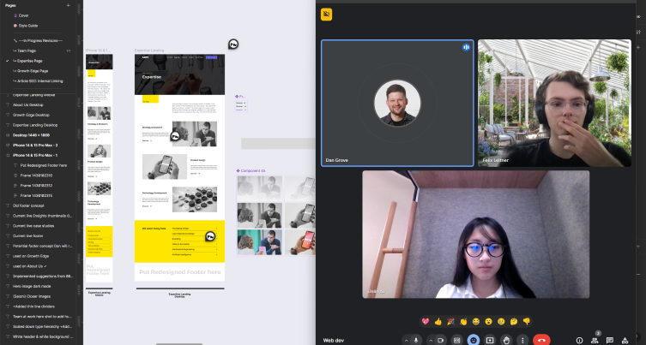The width and height of the screenshot is (646, 345).
Task: Select Felix Leitner's video tile
Action: pyautogui.click(x=554, y=103)
